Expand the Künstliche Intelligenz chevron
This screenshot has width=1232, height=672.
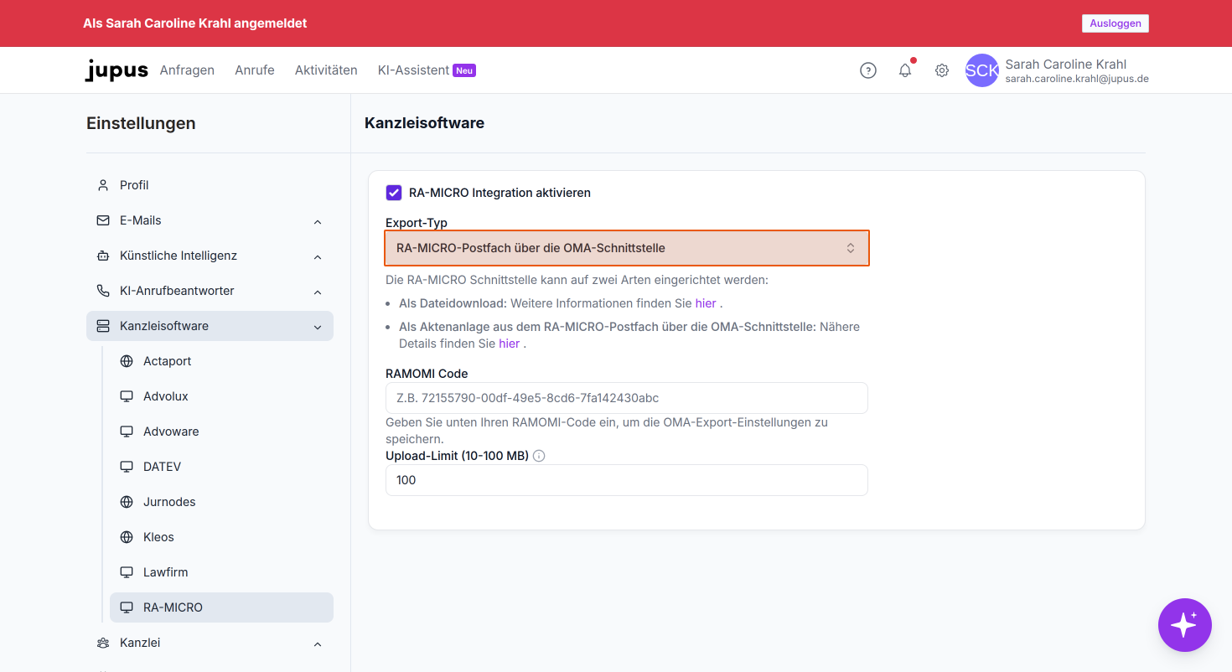(318, 256)
